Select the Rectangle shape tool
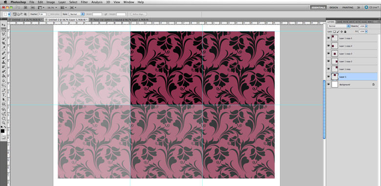381x186 pixels. (x=3, y=104)
